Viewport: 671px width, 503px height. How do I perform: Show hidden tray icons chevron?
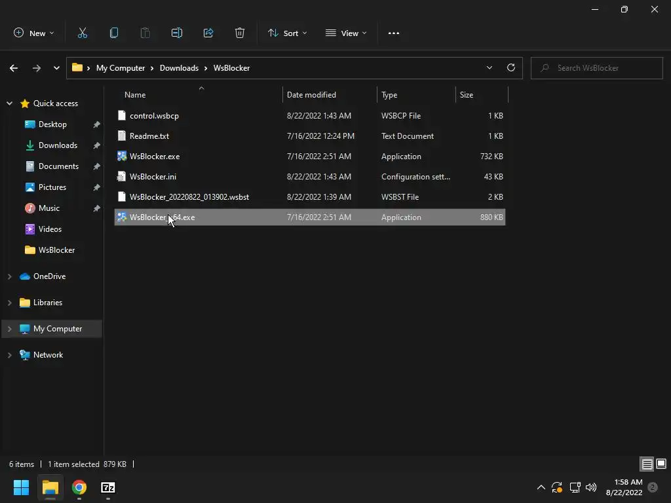pyautogui.click(x=541, y=487)
